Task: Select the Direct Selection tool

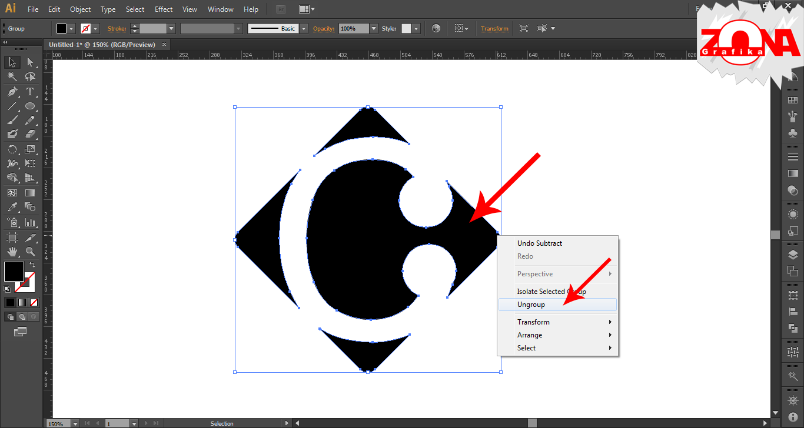Action: tap(30, 62)
